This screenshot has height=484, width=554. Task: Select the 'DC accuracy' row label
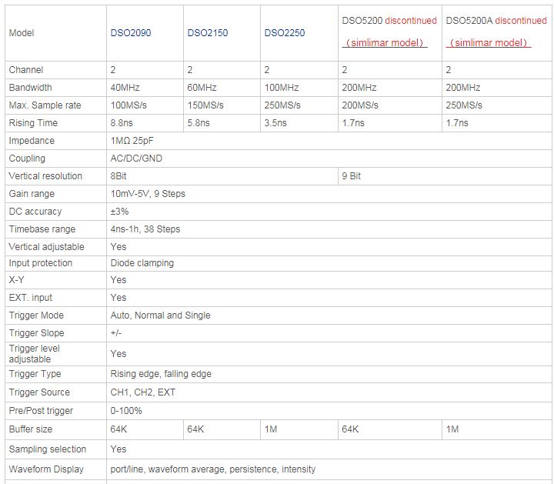point(35,212)
